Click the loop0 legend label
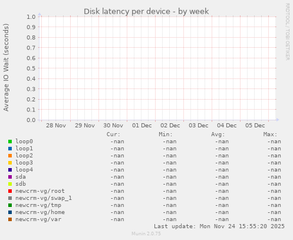The width and height of the screenshot is (293, 240). 24,142
